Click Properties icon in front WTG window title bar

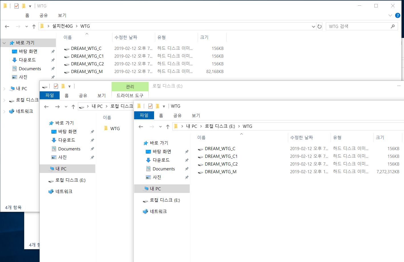[150, 106]
